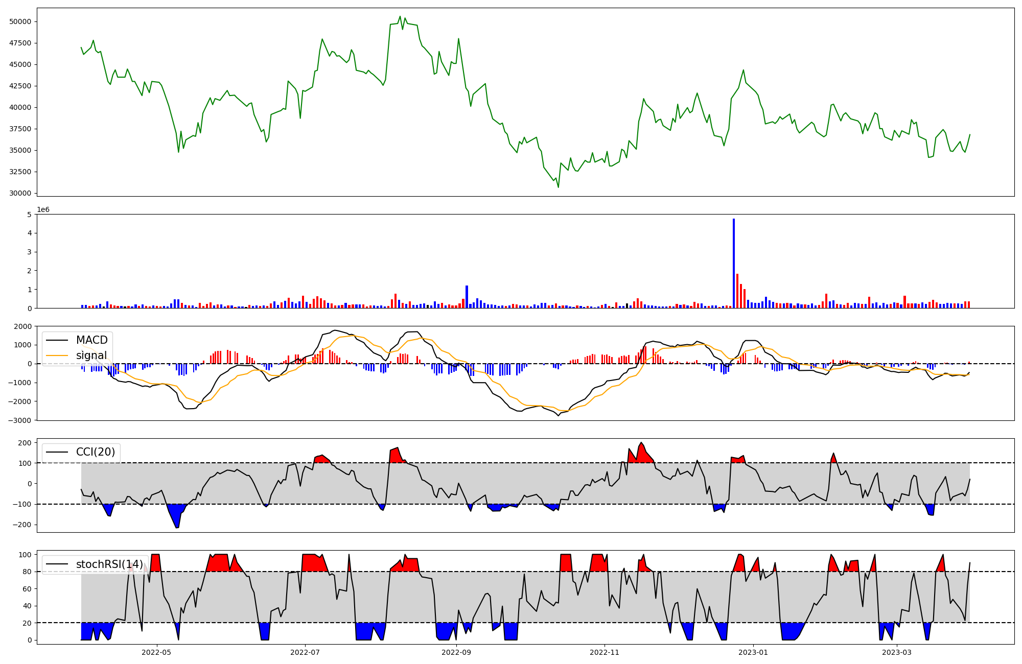This screenshot has height=664, width=1022.
Task: Click the MACD legend label
Action: (x=91, y=340)
